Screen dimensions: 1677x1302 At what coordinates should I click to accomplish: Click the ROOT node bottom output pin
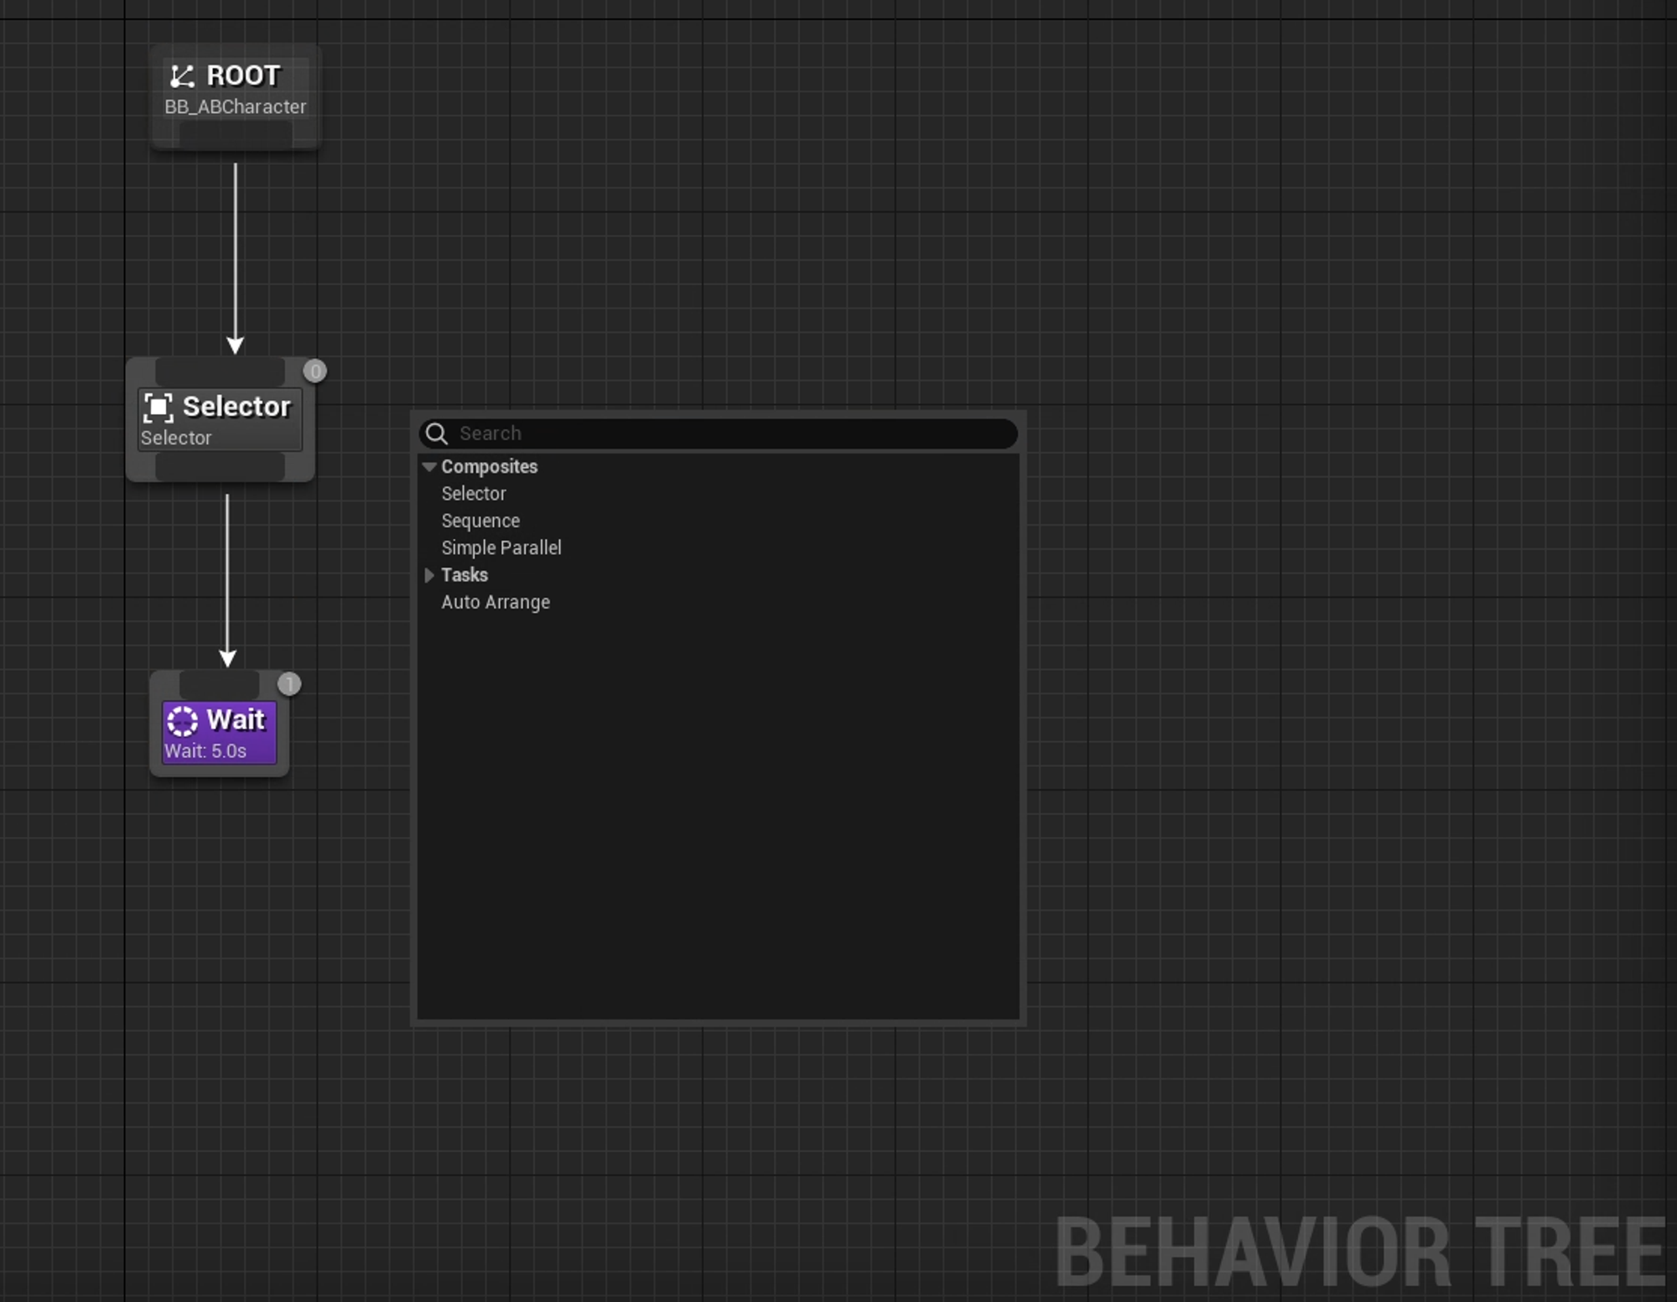(x=236, y=133)
